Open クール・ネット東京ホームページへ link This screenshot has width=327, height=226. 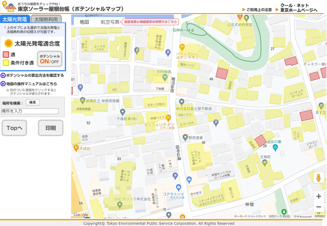[x=297, y=8]
